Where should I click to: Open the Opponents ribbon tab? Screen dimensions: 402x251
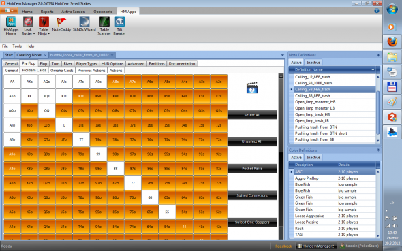coord(103,12)
